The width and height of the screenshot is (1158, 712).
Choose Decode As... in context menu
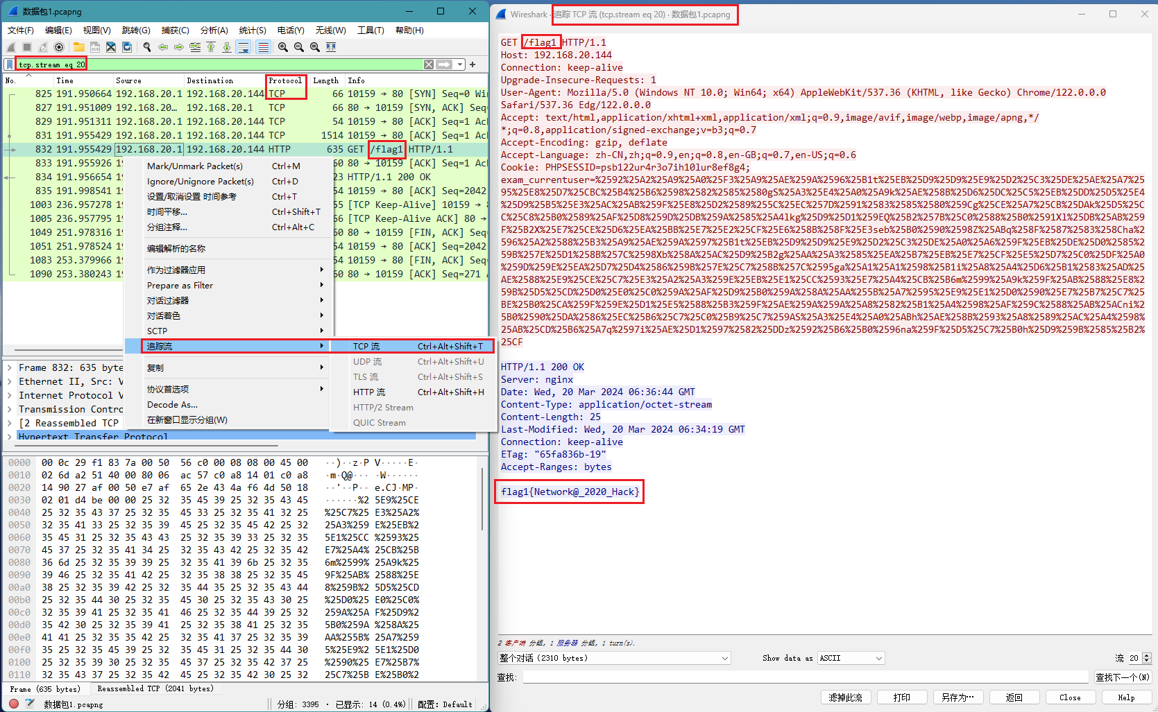[229, 404]
